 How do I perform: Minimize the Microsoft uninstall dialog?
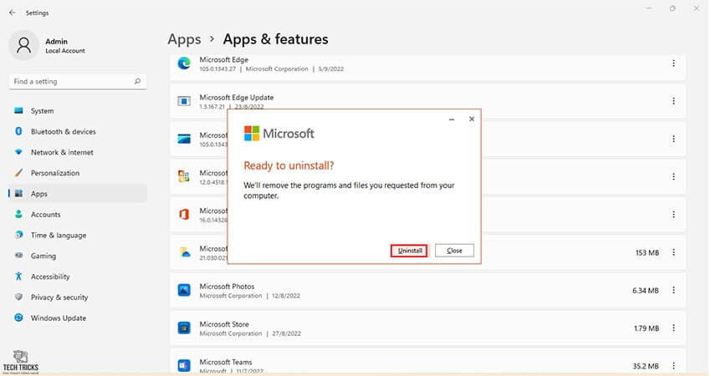tap(452, 119)
